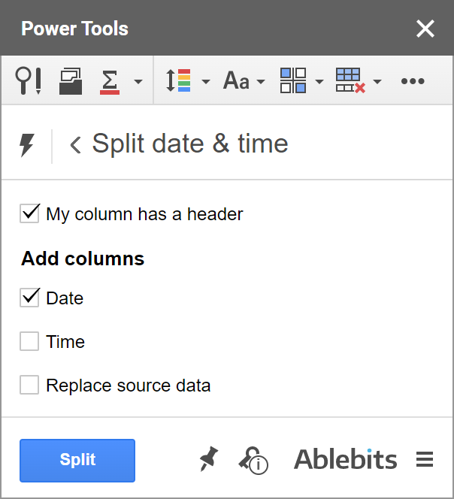Click the colored-lines Process tool icon
The height and width of the screenshot is (499, 454).
coord(179,80)
